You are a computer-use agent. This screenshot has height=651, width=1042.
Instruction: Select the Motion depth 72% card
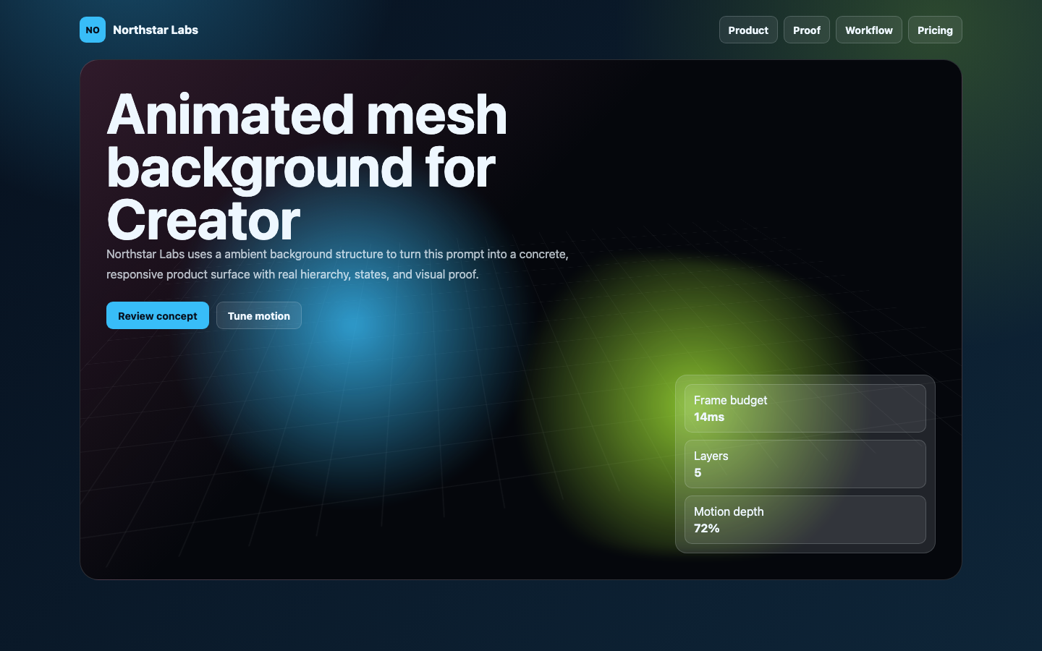coord(805,519)
